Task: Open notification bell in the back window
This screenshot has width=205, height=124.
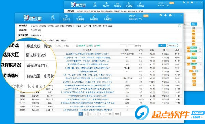Action: pos(192,2)
